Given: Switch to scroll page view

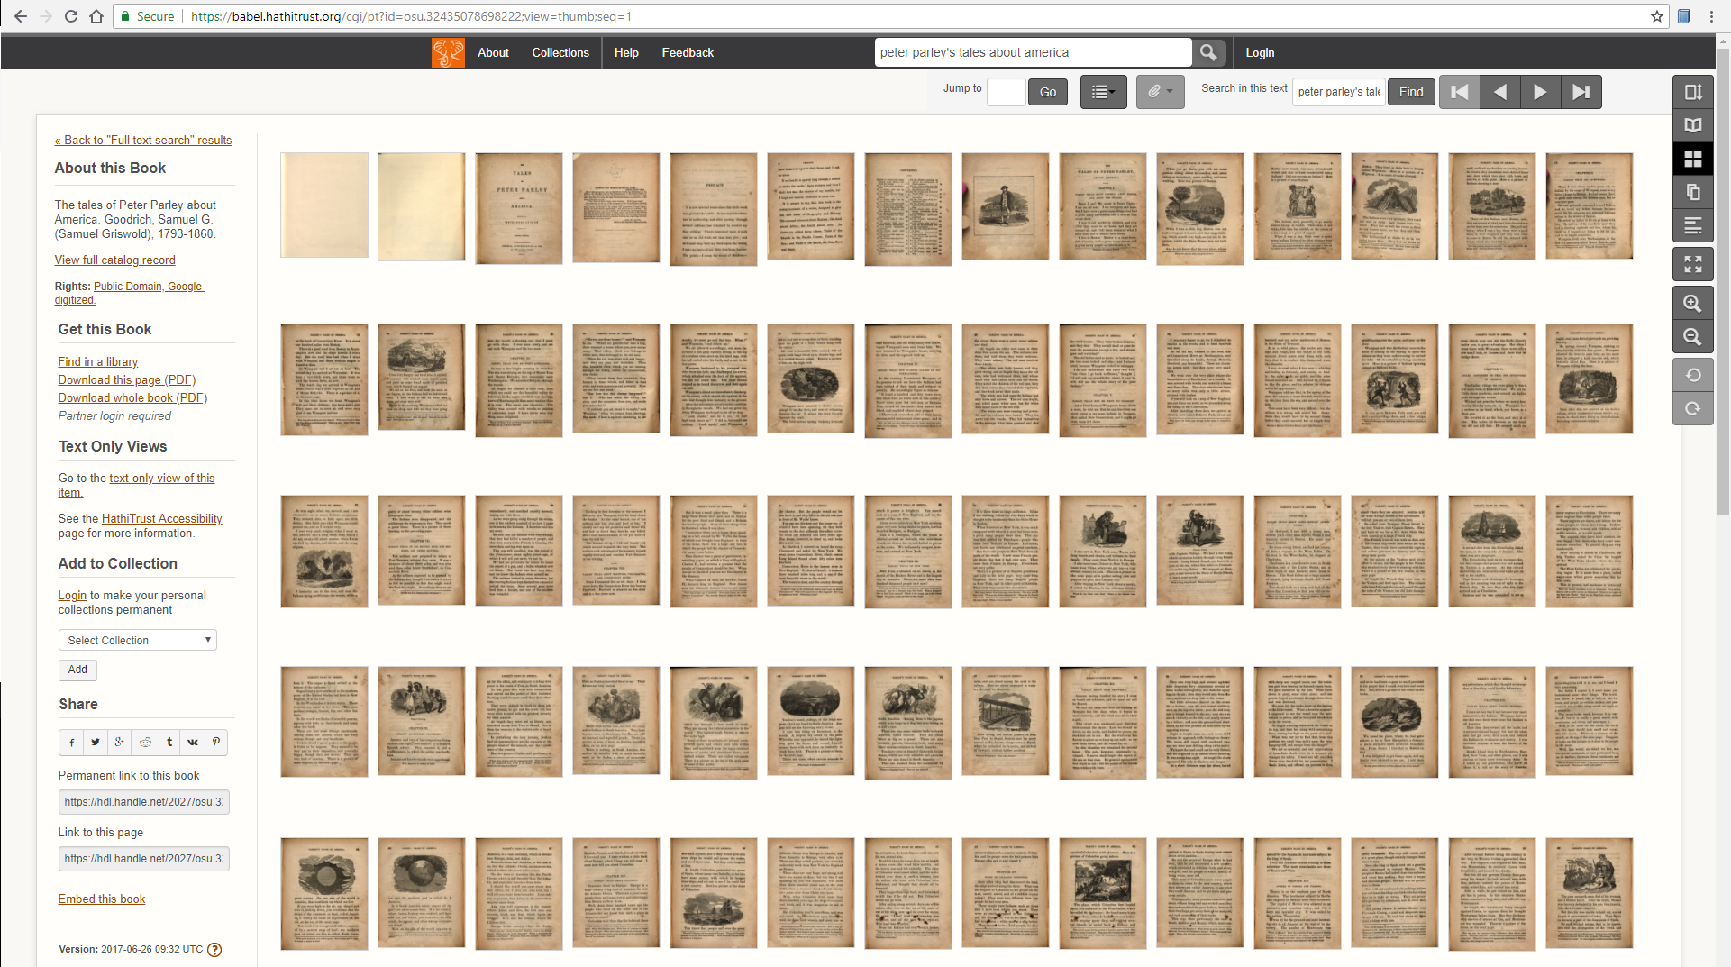Looking at the screenshot, I should 1692,91.
